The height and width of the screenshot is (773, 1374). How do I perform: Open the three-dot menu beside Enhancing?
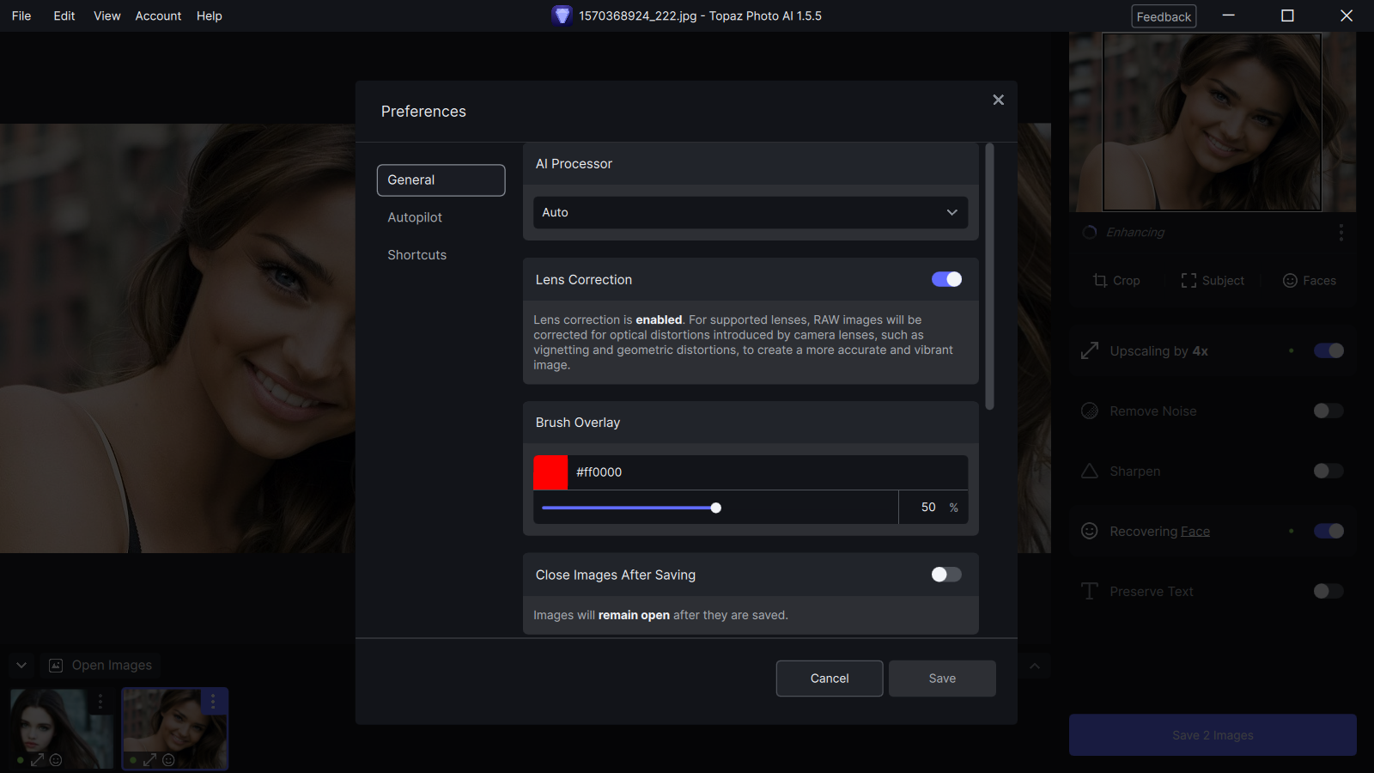click(x=1341, y=233)
